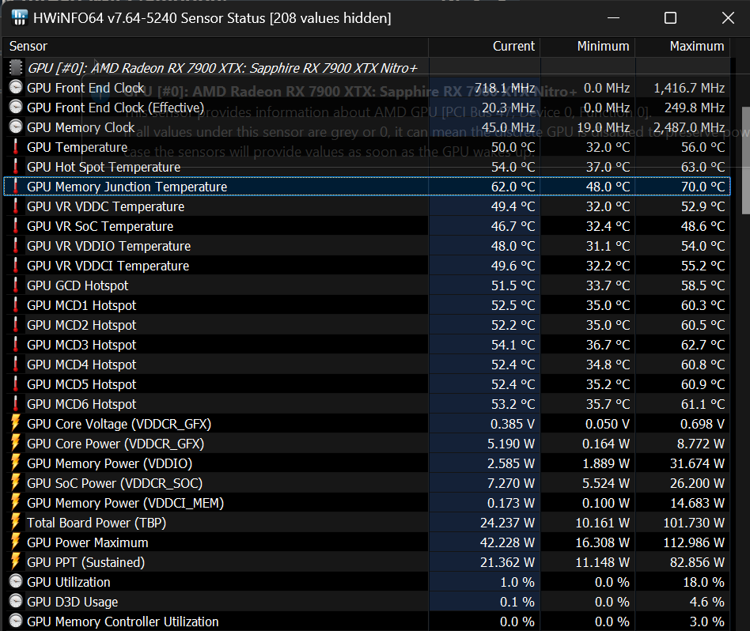Click the Maximum column header
The image size is (750, 631).
683,47
